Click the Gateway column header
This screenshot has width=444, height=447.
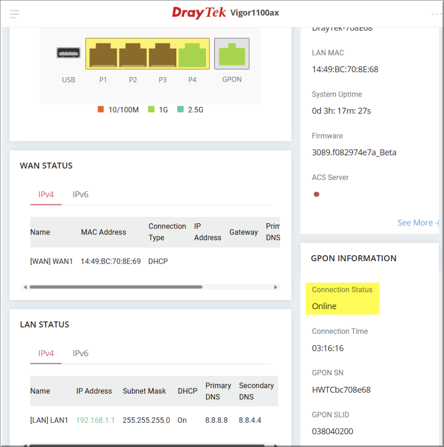tap(244, 232)
